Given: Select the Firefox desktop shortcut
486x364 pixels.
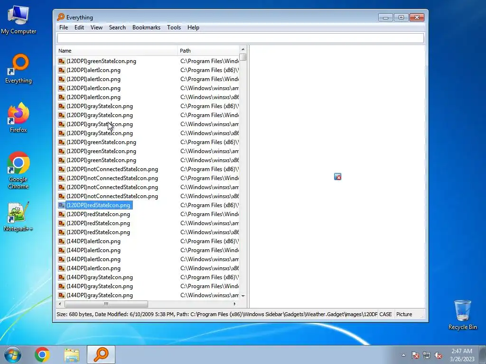Looking at the screenshot, I should pyautogui.click(x=19, y=118).
